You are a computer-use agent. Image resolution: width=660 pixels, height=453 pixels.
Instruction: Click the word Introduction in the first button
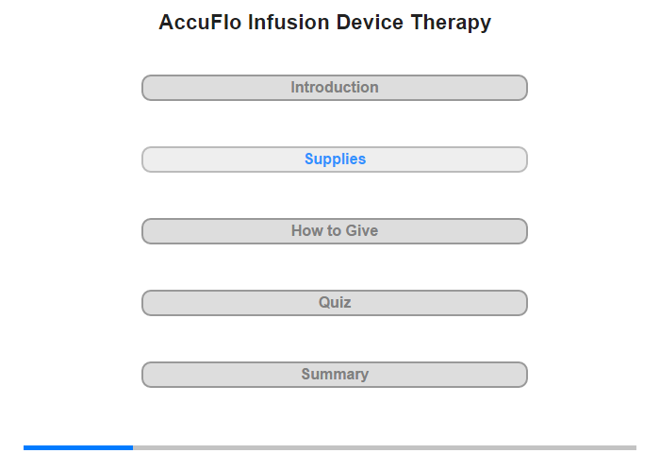[x=335, y=87]
